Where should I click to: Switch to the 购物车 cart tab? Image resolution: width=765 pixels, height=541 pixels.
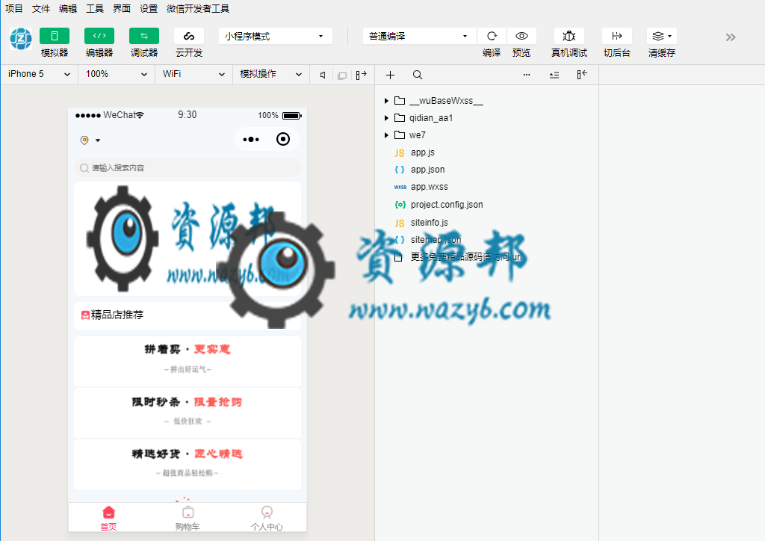188,518
